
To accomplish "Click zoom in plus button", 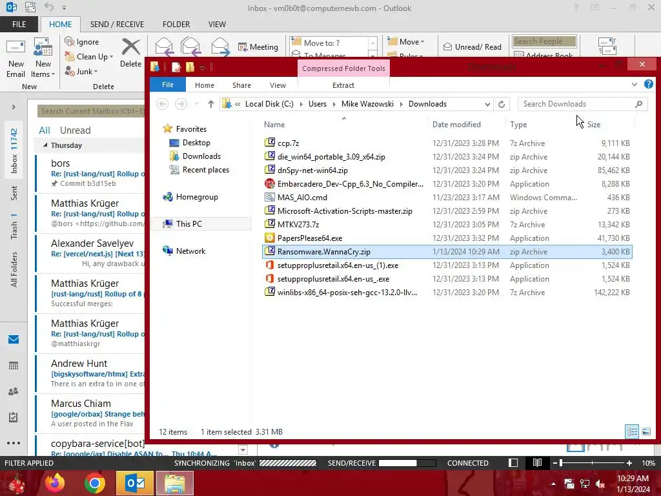I will (x=629, y=462).
